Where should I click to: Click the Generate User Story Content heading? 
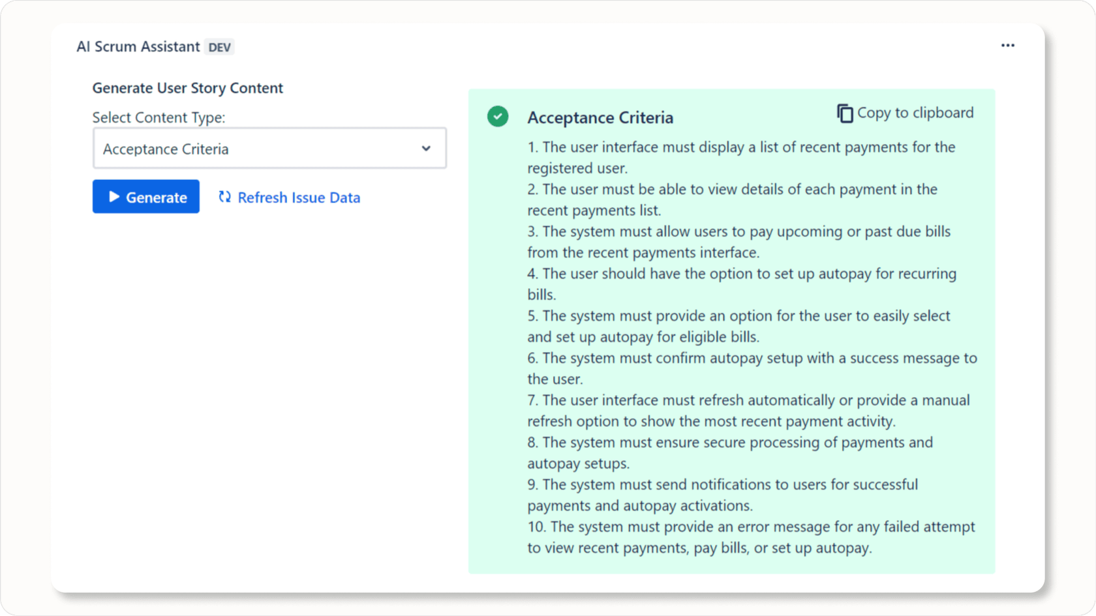click(x=187, y=87)
